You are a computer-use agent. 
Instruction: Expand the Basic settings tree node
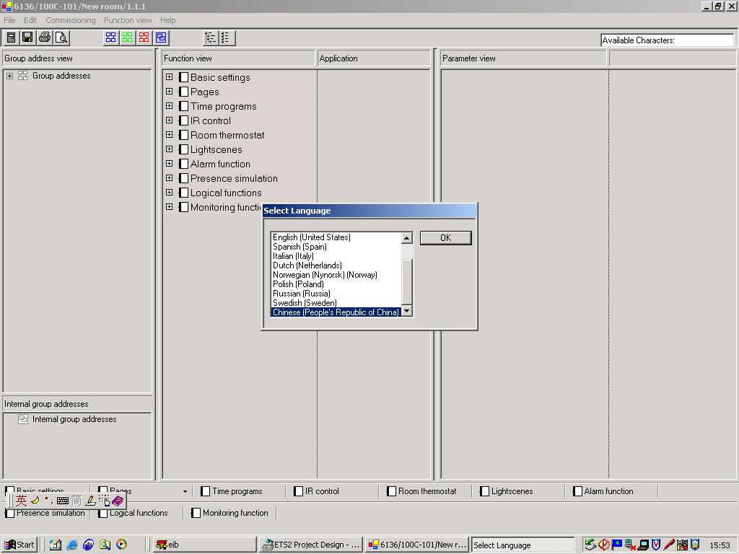169,77
